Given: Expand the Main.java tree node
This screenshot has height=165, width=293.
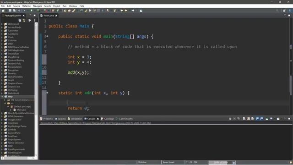Looking at the screenshot, I should [11, 110].
